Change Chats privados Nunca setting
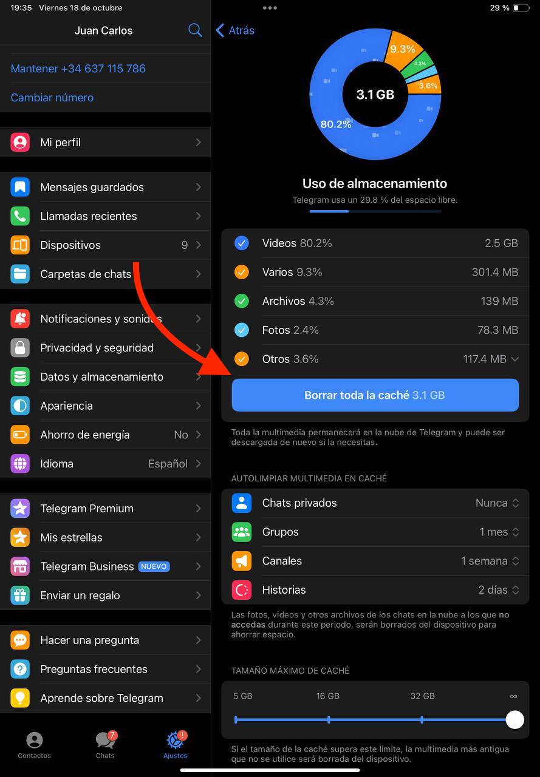Viewport: 540px width, 777px height. click(x=497, y=503)
